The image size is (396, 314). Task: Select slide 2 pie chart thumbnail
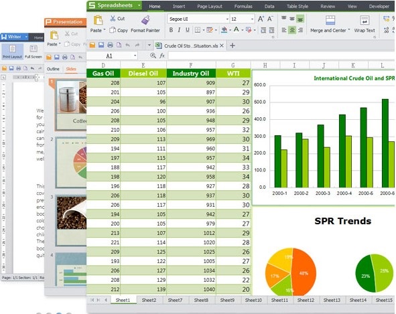pyautogui.click(x=72, y=163)
